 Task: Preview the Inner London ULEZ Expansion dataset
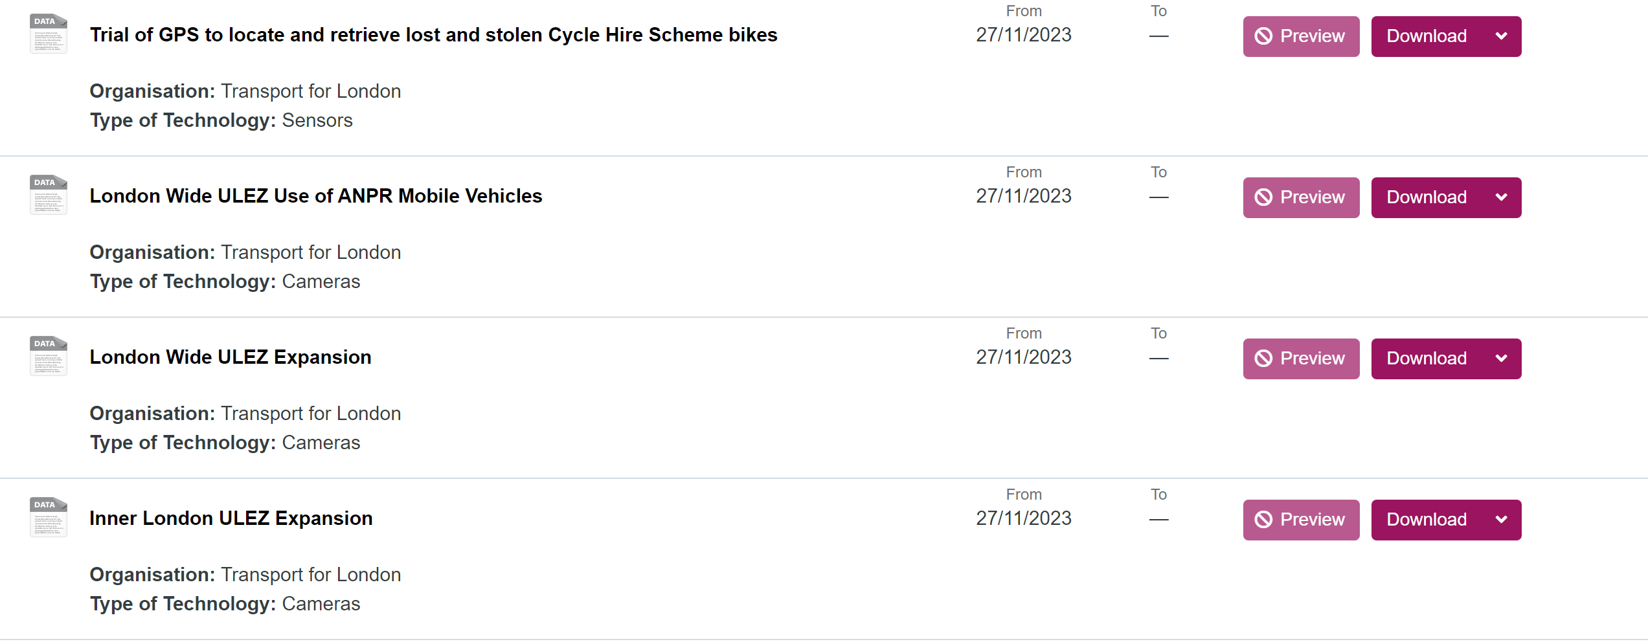tap(1301, 520)
